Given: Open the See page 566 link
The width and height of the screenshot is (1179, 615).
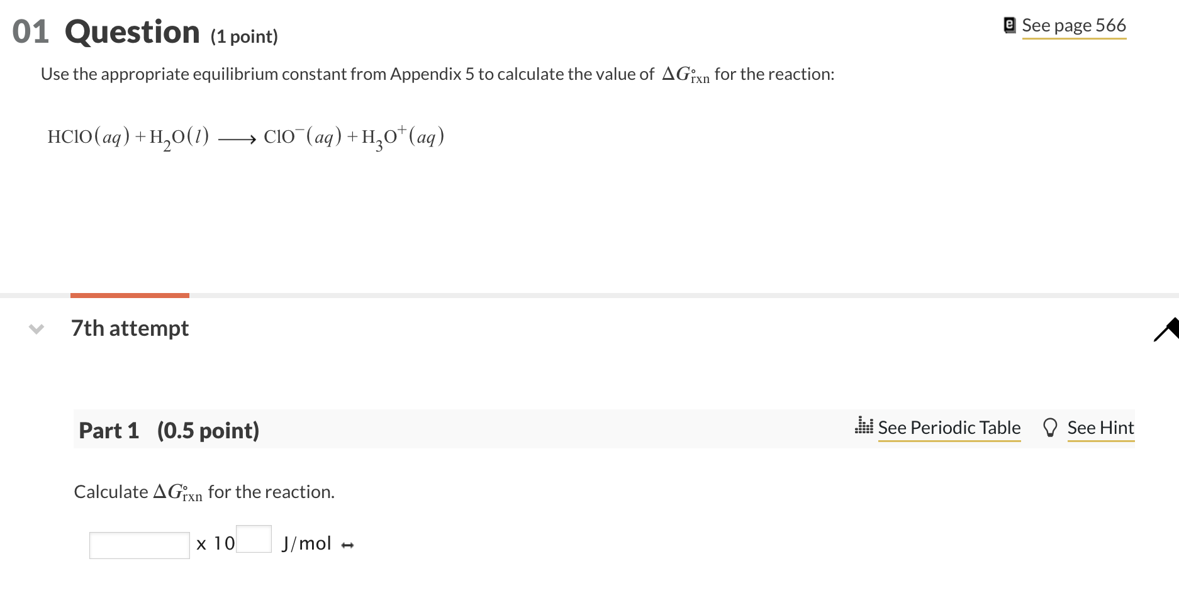Looking at the screenshot, I should pos(1074,25).
